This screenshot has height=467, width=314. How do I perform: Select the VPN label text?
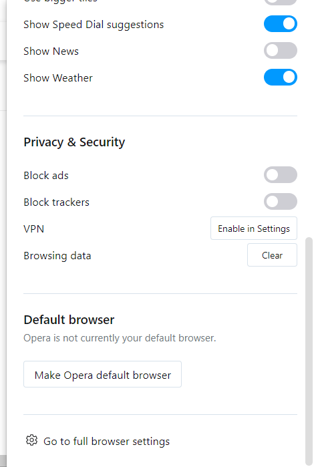click(33, 229)
